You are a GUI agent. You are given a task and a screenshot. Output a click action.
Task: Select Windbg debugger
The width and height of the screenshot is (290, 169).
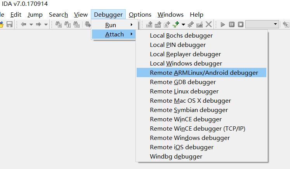(201, 157)
